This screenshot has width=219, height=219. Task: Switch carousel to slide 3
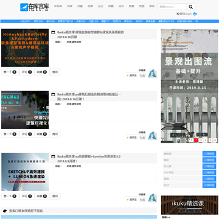click(x=201, y=140)
